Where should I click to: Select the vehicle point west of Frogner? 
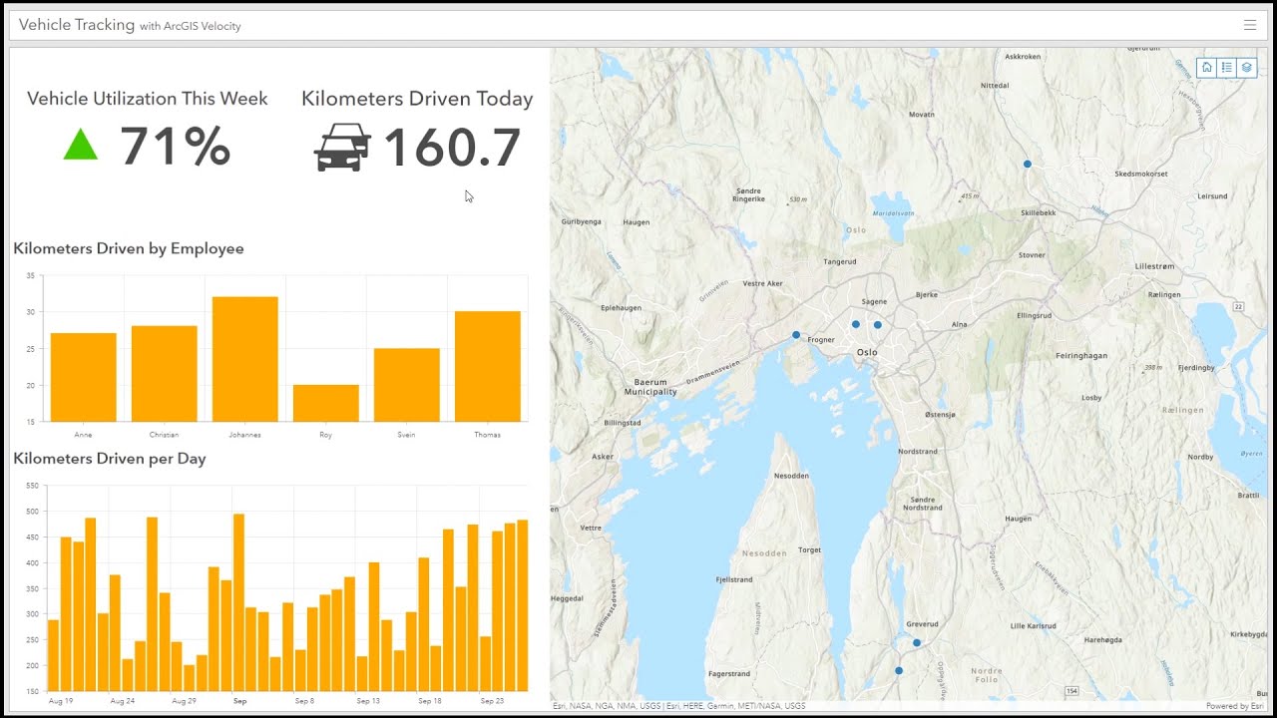[796, 335]
